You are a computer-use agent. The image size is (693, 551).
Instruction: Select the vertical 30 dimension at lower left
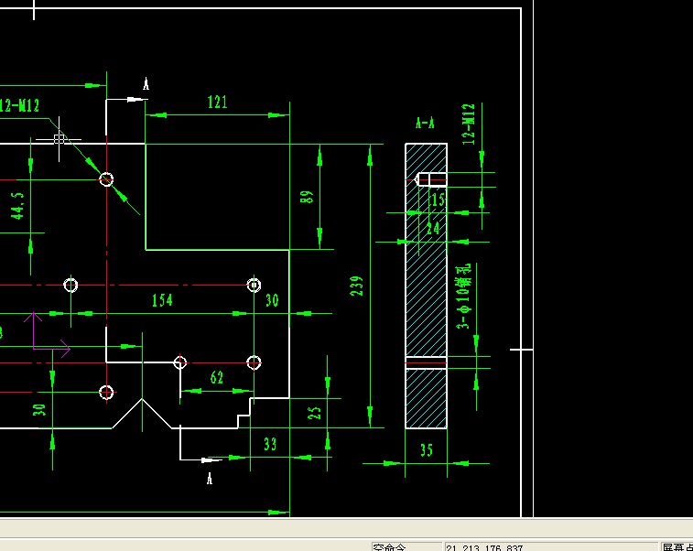tap(39, 410)
